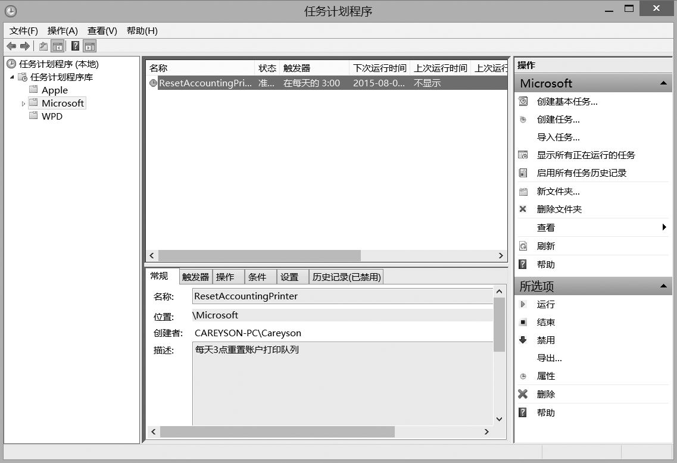This screenshot has height=463, width=677.
Task: Open the 历史记录(已禁用) tab
Action: 346,277
